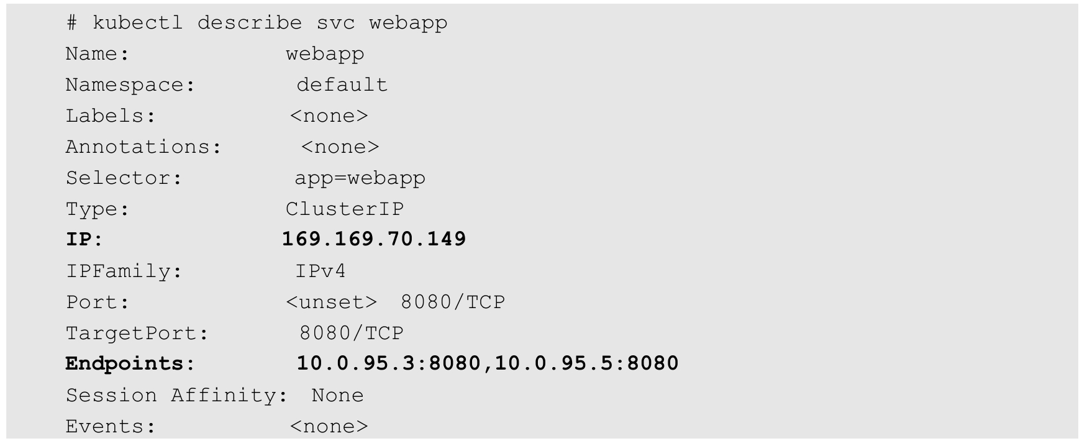Click the endpoint 10.0.95.3:8080
This screenshot has width=1082, height=446.
click(x=388, y=363)
